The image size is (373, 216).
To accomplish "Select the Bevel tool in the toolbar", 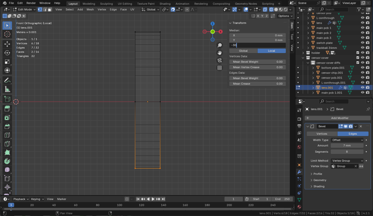I will coord(7,126).
